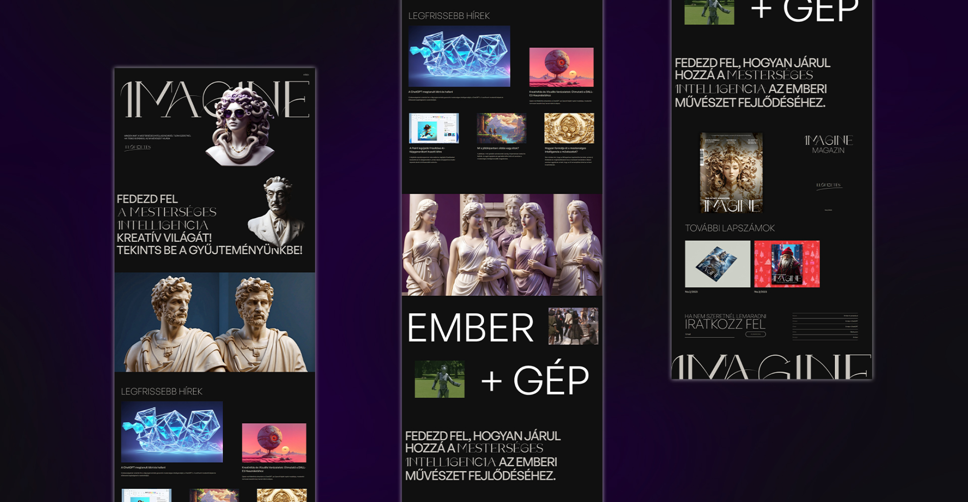Open the banner of four women statues

click(502, 245)
